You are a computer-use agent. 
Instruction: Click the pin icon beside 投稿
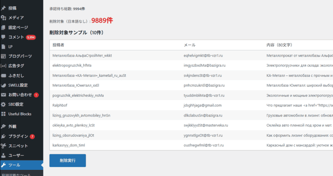click(x=4, y=8)
